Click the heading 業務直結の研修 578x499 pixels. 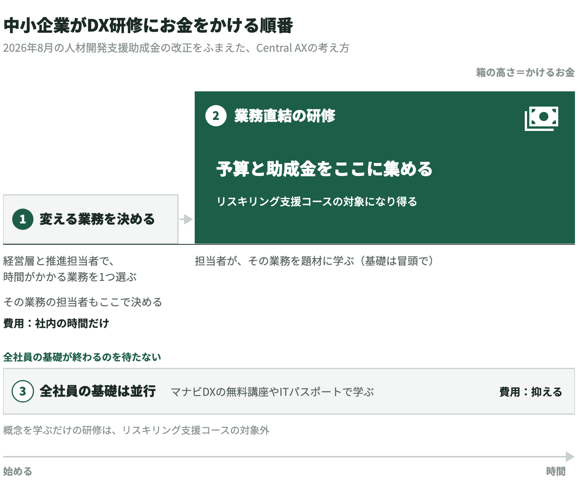(285, 116)
